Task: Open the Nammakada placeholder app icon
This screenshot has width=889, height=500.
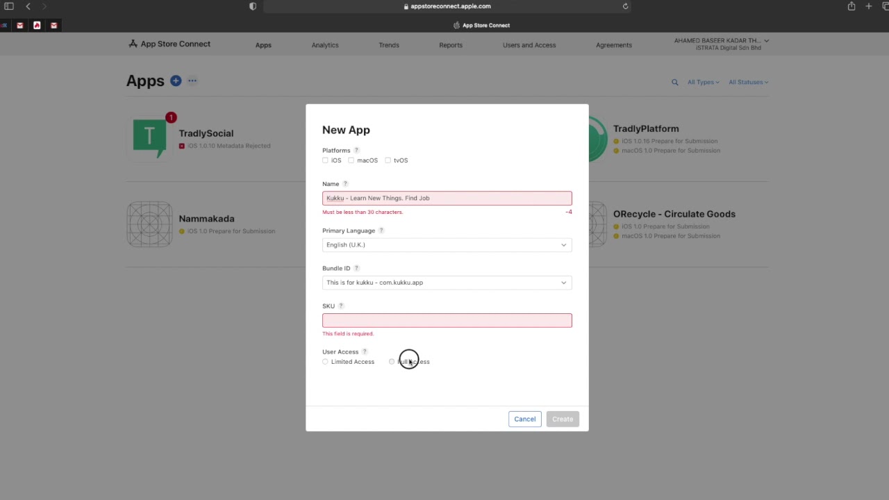Action: pos(149,224)
